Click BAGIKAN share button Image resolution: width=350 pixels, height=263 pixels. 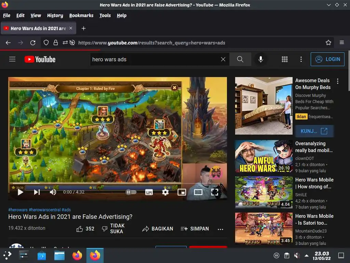pyautogui.click(x=158, y=229)
